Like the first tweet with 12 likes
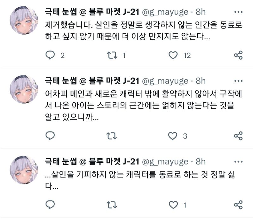This screenshot has height=219, width=253. [x=173, y=55]
